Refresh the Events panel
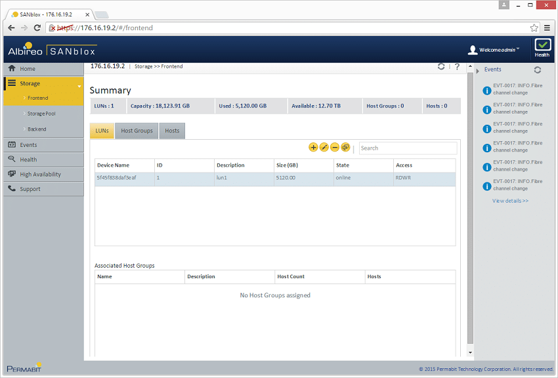The width and height of the screenshot is (558, 378). click(538, 70)
